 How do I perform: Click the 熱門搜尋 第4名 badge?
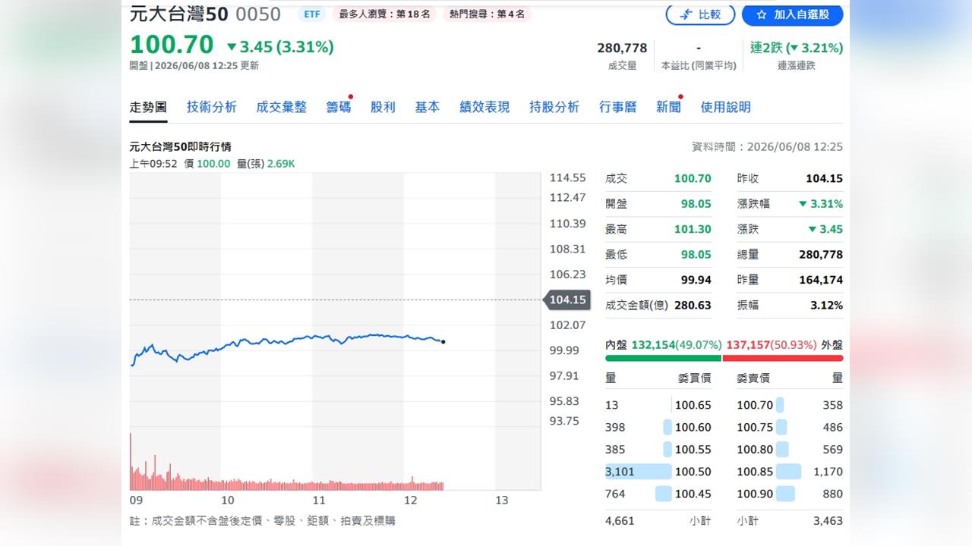(487, 14)
